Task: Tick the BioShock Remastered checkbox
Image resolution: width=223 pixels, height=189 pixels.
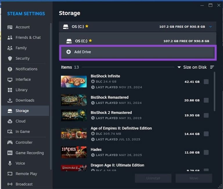Action: pyautogui.click(x=206, y=100)
